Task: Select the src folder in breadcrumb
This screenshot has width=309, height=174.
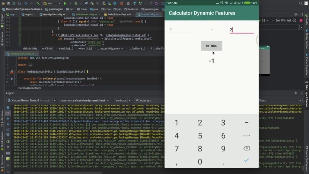Action: pyautogui.click(x=70, y=9)
